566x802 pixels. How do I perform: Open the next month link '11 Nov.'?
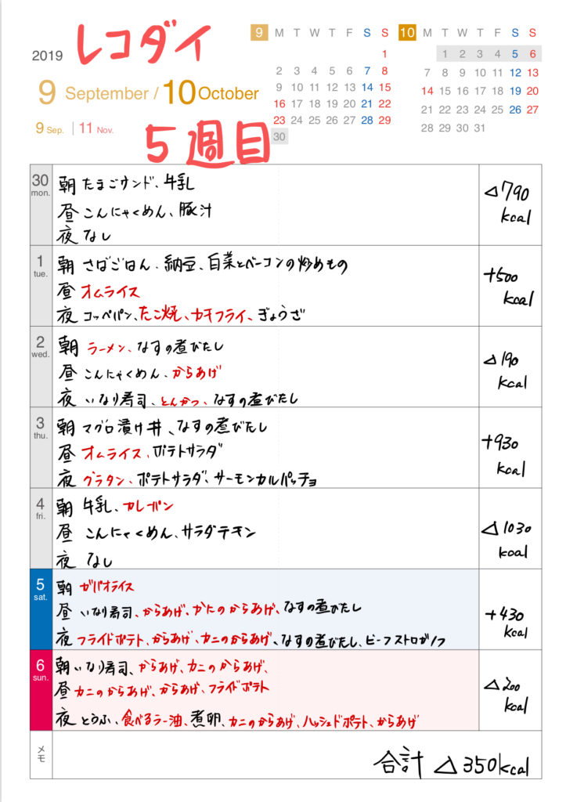(x=96, y=128)
